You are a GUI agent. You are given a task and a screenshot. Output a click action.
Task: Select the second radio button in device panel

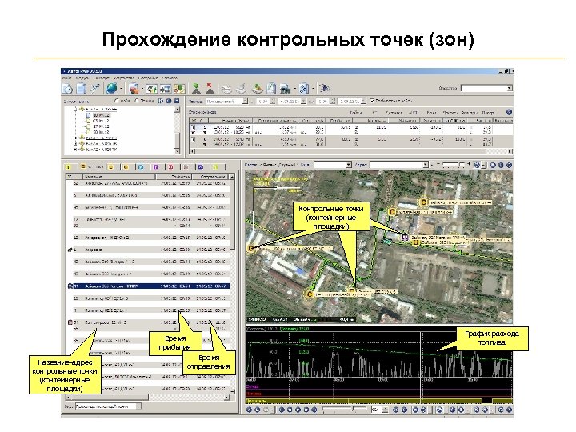tap(137, 101)
